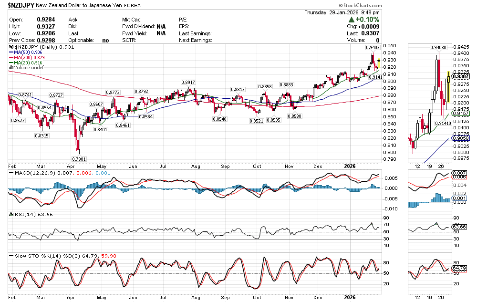Click the red MA(200) legend line marker
477x302 pixels.
pos(11,58)
